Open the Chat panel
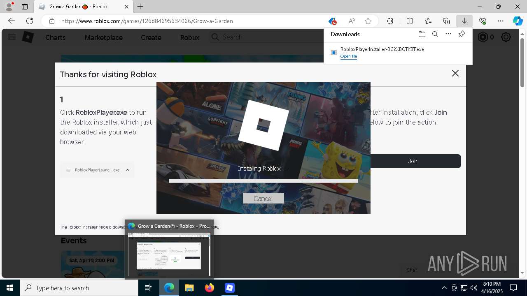Image resolution: width=527 pixels, height=296 pixels. [x=412, y=270]
